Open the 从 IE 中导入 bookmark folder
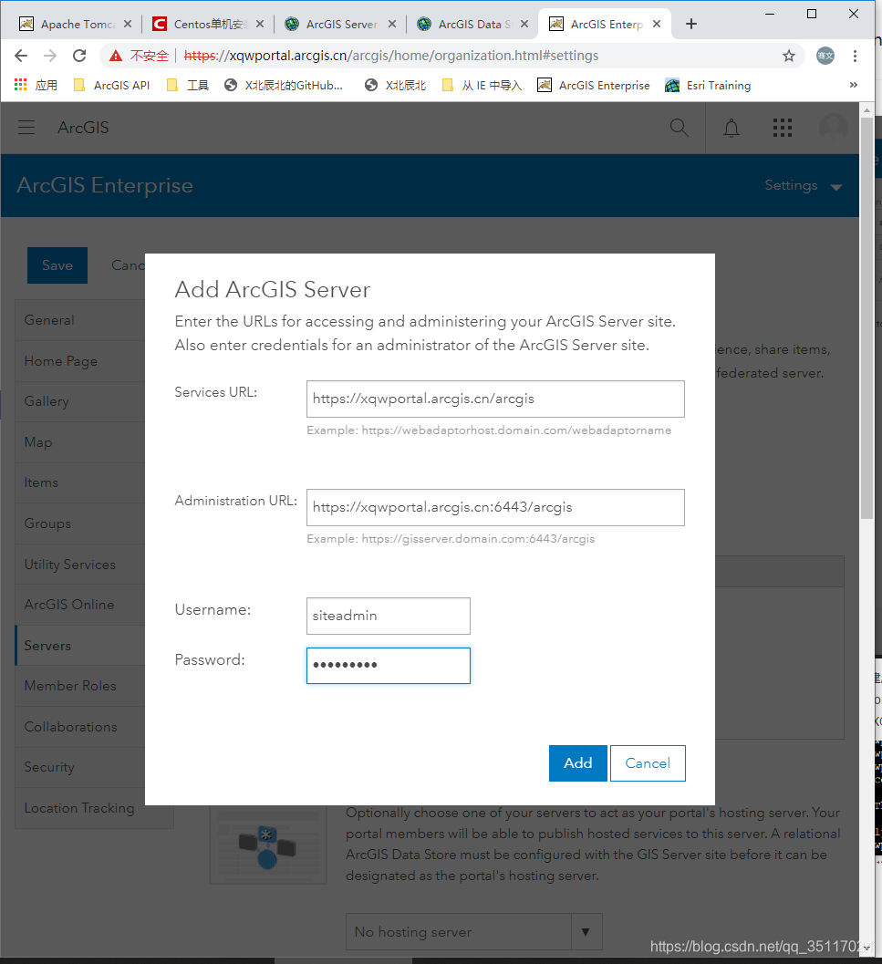 pos(482,85)
